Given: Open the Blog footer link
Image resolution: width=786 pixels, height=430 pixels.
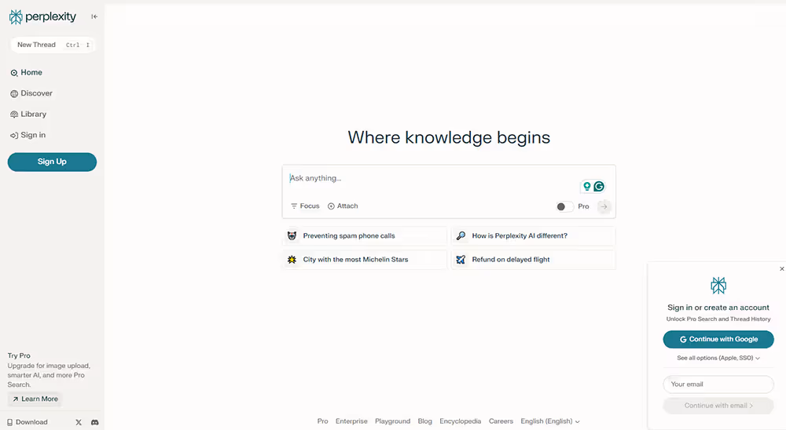Looking at the screenshot, I should click(x=424, y=421).
